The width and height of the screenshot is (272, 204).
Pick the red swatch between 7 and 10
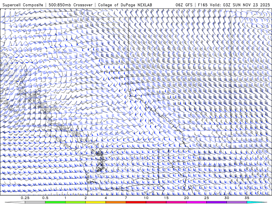pos(136,202)
